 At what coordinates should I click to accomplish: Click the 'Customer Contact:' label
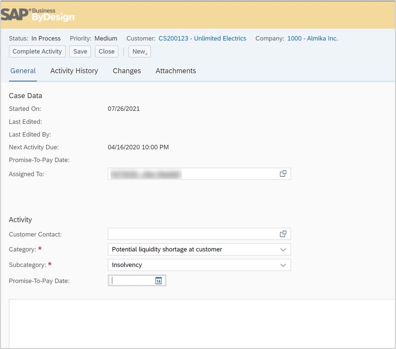tap(35, 234)
